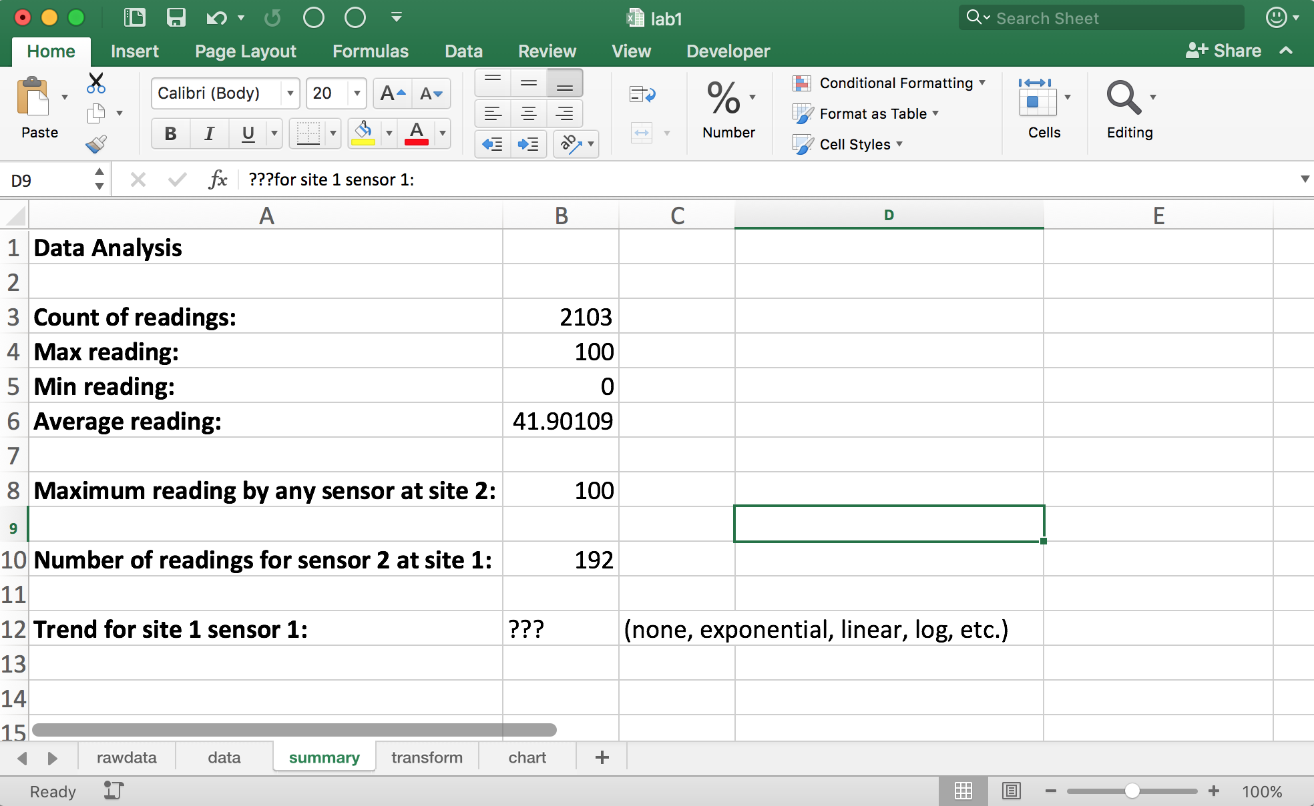Apply borders with the border icon
The height and width of the screenshot is (806, 1314).
308,133
